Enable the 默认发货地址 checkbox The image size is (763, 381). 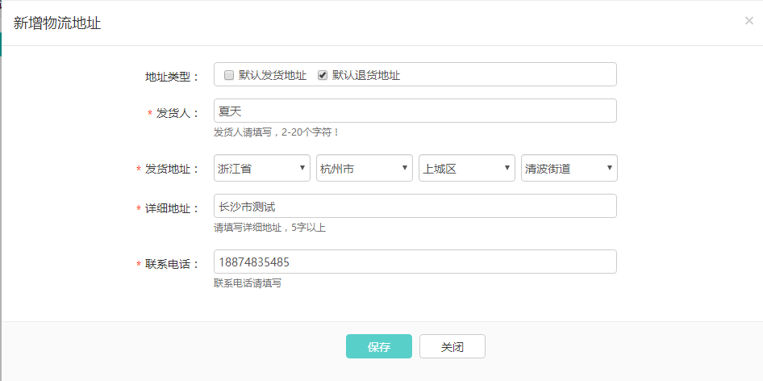[229, 75]
